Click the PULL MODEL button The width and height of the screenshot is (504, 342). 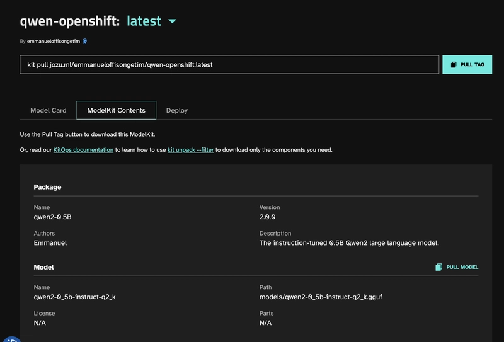pos(457,267)
